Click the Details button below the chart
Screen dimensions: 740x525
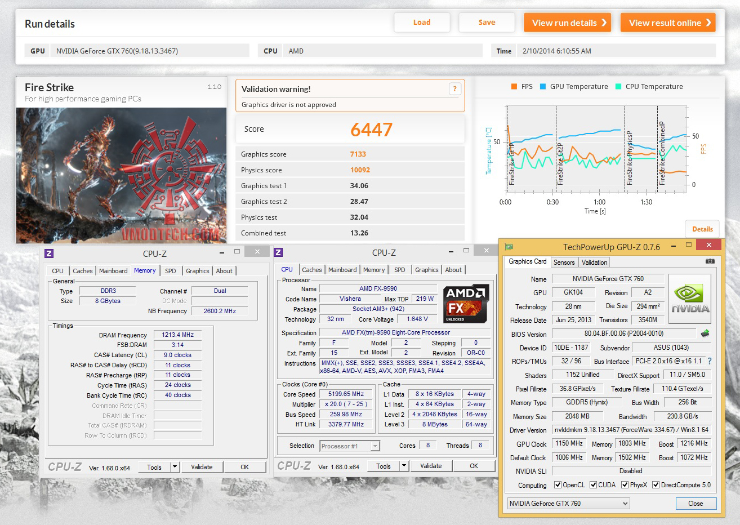(x=702, y=229)
